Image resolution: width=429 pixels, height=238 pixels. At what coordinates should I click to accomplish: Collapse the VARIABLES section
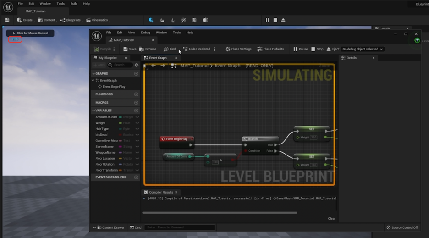click(93, 111)
